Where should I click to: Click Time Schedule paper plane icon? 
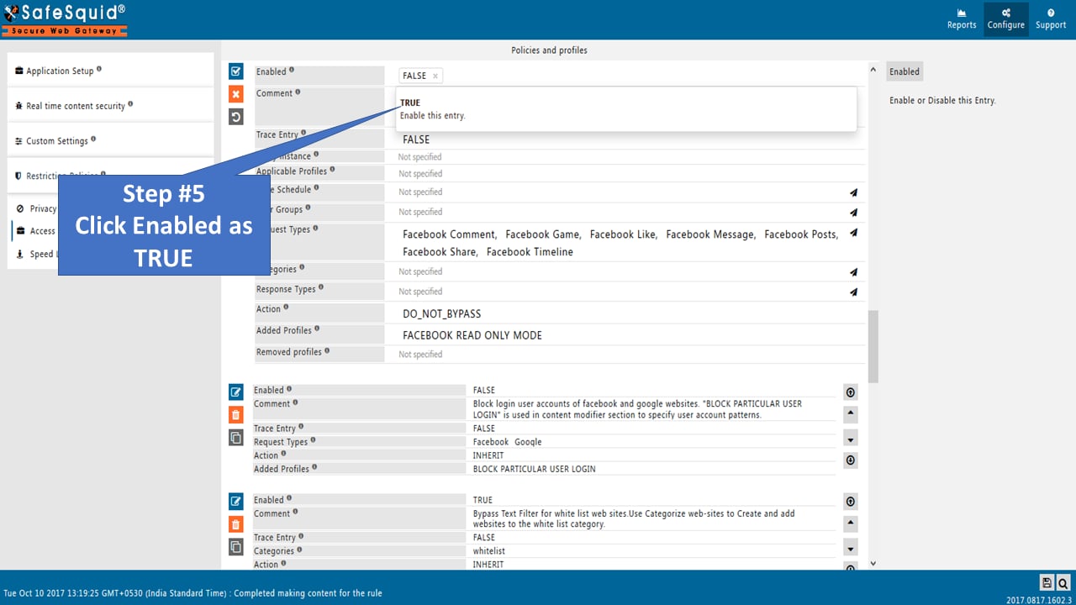[853, 192]
